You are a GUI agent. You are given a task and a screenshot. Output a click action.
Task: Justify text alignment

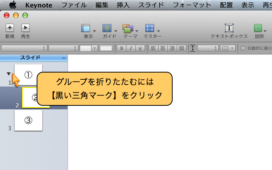tap(182, 48)
